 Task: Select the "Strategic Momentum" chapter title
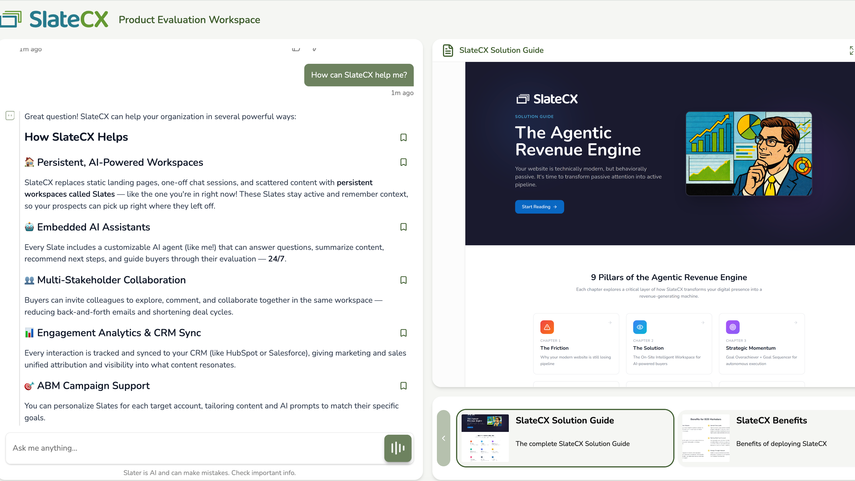coord(751,348)
